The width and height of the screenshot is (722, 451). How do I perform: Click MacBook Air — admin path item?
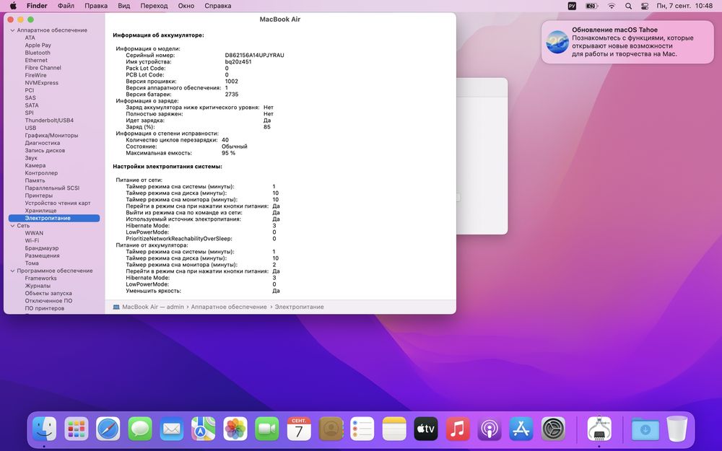(148, 307)
